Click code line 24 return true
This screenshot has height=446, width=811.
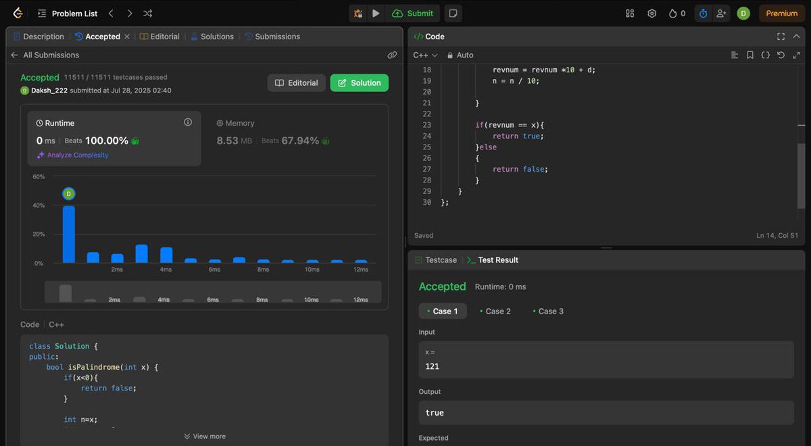click(518, 136)
